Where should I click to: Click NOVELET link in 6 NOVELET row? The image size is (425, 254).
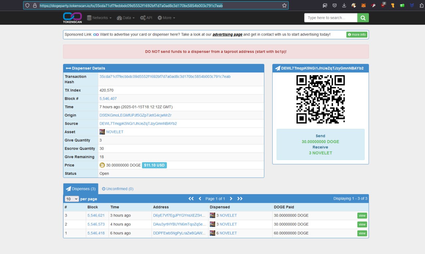pyautogui.click(x=228, y=233)
